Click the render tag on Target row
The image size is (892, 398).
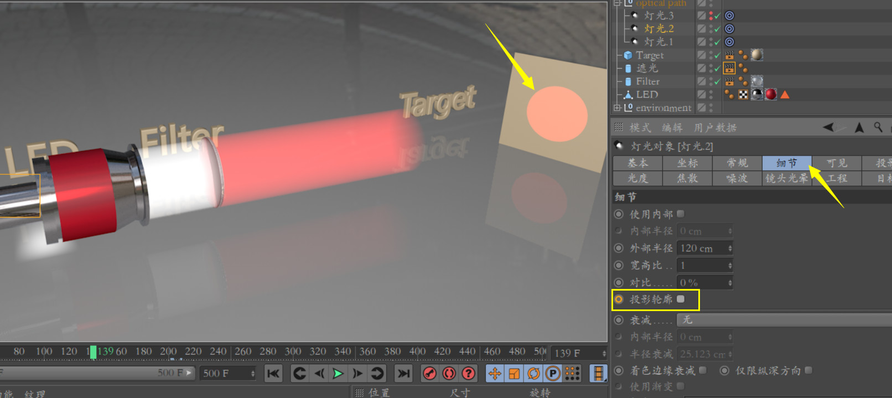729,55
